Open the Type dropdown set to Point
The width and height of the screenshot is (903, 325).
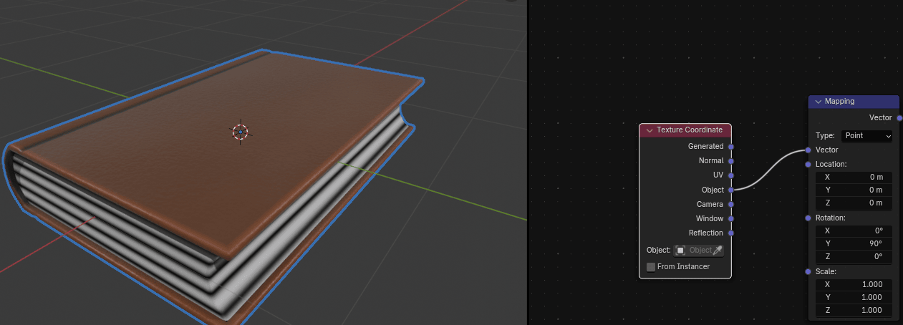[866, 135]
